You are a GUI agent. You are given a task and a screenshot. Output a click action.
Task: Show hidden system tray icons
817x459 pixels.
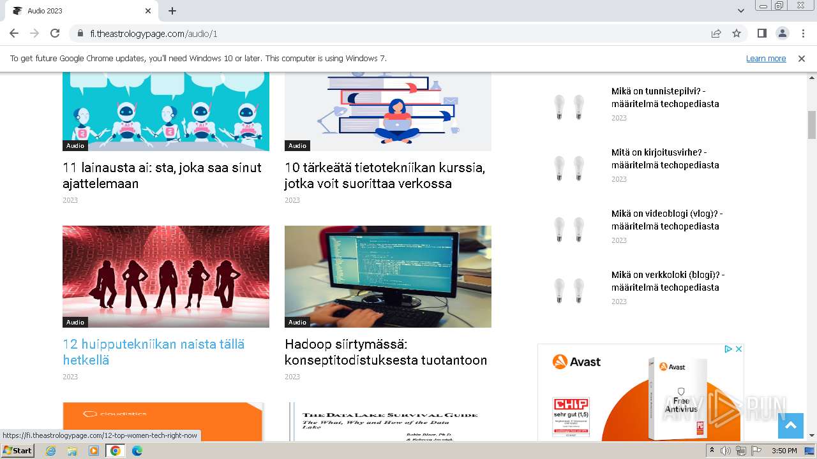pyautogui.click(x=712, y=451)
